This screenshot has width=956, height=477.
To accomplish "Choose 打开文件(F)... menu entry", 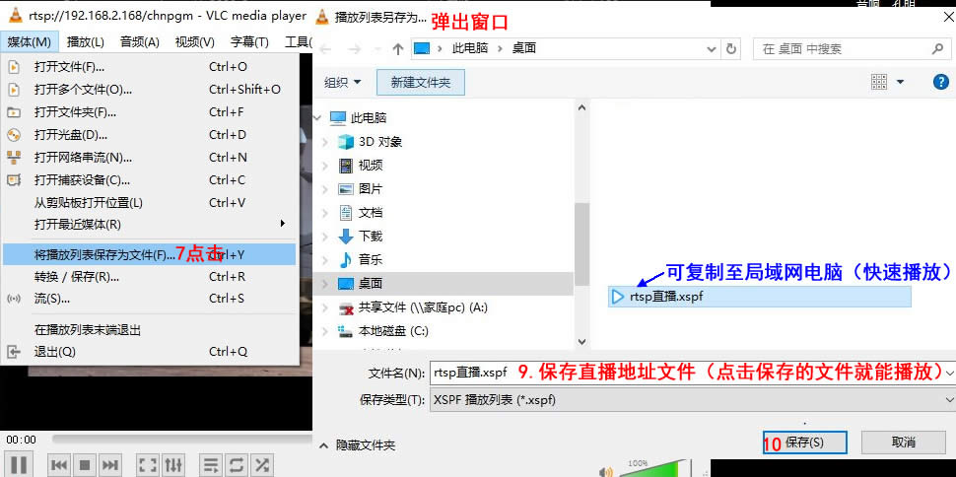I will pyautogui.click(x=150, y=67).
